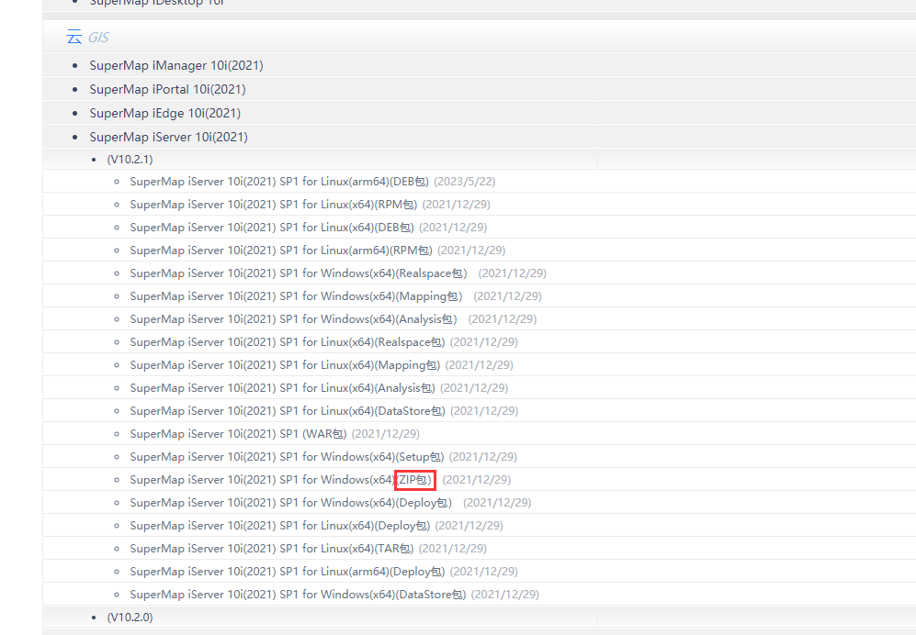This screenshot has height=635, width=916.
Task: Expand the (V10.2.0) version list
Action: click(x=130, y=617)
